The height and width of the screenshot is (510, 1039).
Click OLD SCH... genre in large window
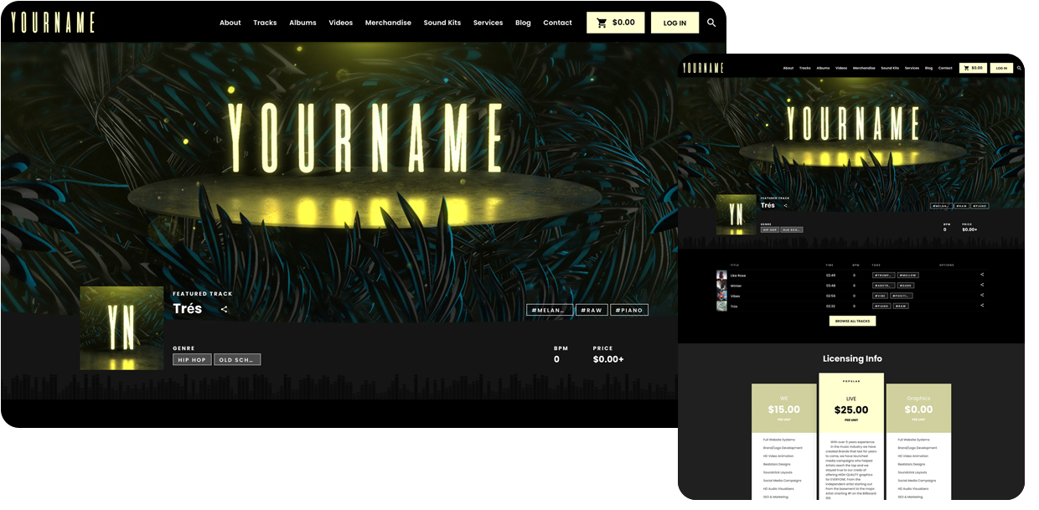237,359
